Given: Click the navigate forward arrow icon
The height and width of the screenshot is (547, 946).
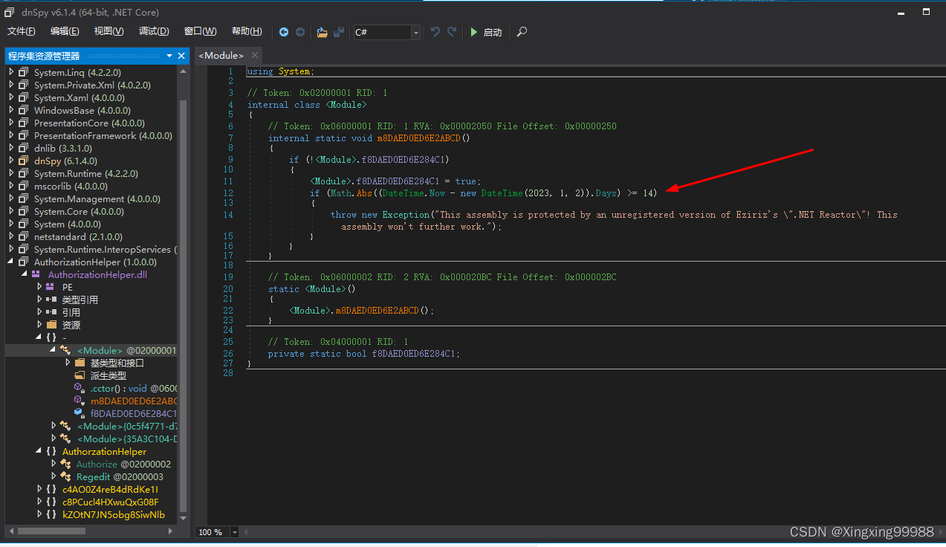Looking at the screenshot, I should click(x=301, y=32).
